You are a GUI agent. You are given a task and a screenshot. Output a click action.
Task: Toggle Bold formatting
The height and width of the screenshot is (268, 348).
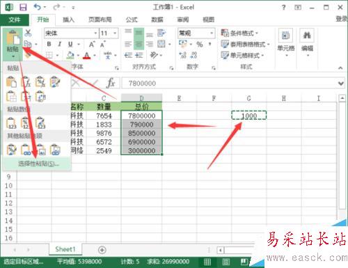coord(49,44)
